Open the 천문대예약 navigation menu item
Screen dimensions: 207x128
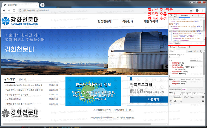[x=151, y=21]
